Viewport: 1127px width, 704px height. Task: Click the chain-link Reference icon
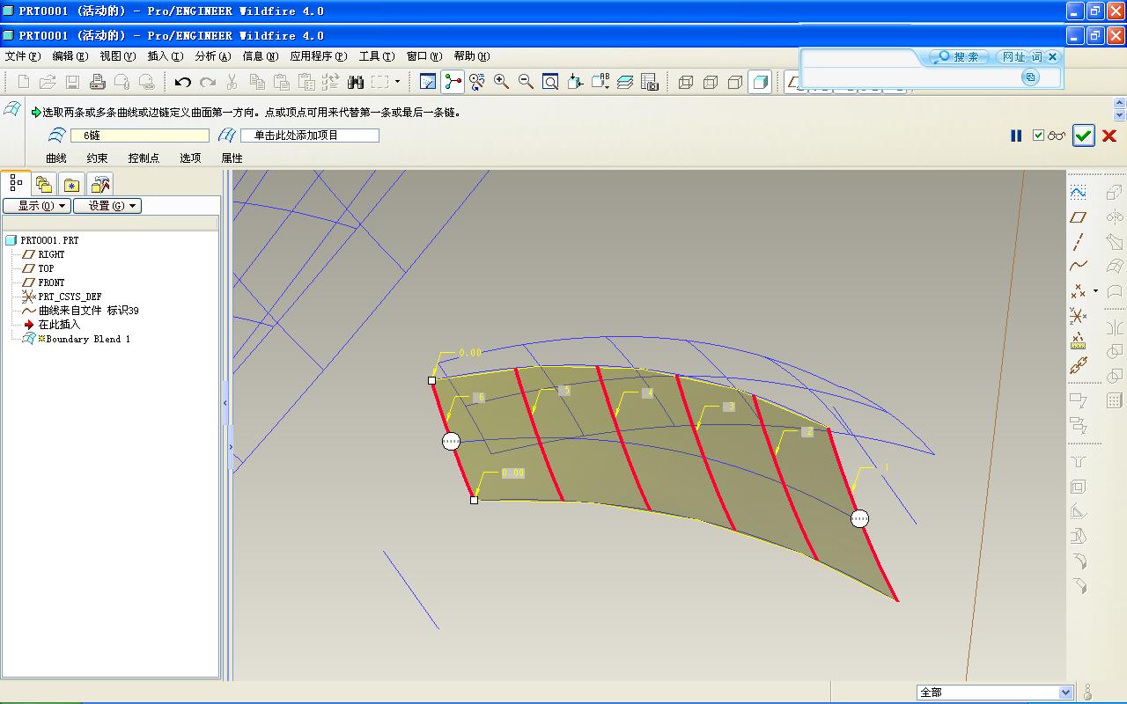(x=1079, y=365)
